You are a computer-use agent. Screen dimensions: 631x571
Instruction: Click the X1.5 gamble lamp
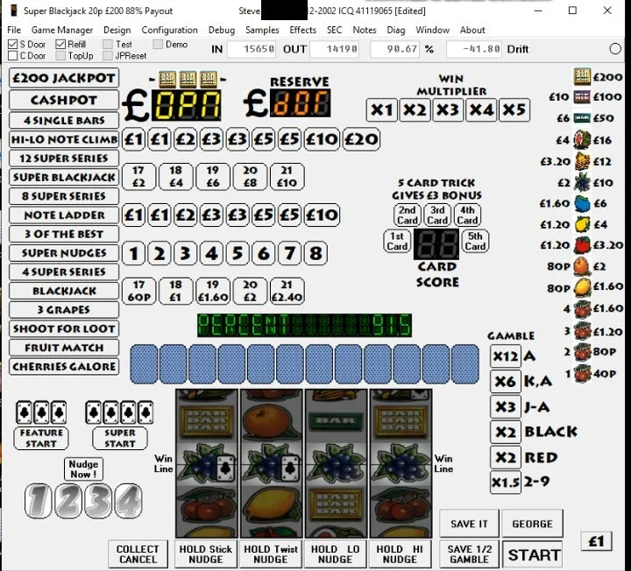506,483
